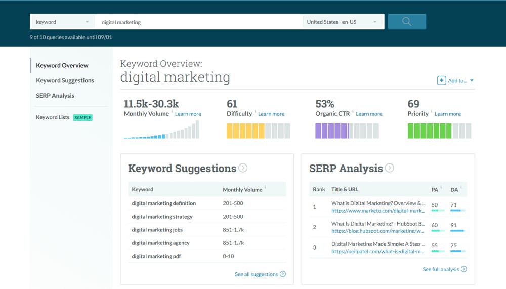The height and width of the screenshot is (289, 506).
Task: Click the magnifying glass search button
Action: click(407, 22)
